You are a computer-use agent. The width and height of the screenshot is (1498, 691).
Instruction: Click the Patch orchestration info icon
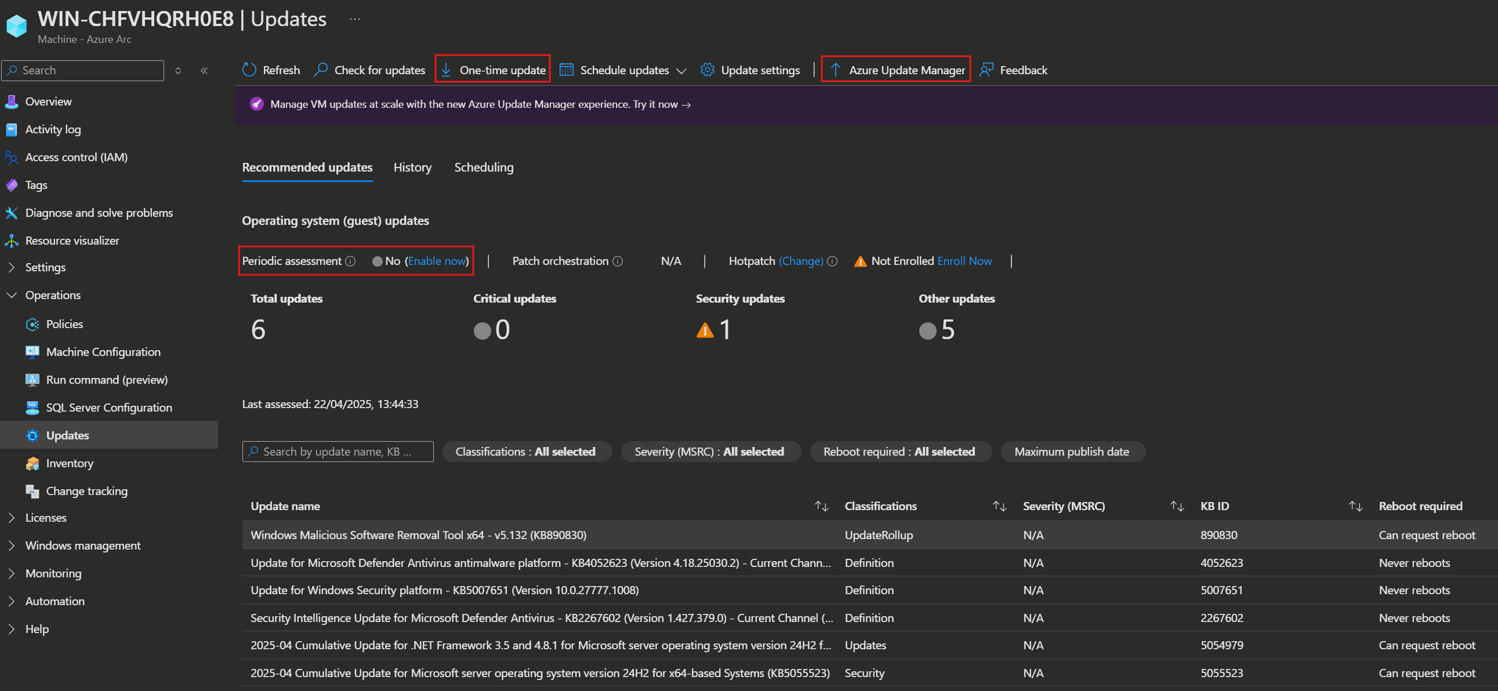[618, 261]
